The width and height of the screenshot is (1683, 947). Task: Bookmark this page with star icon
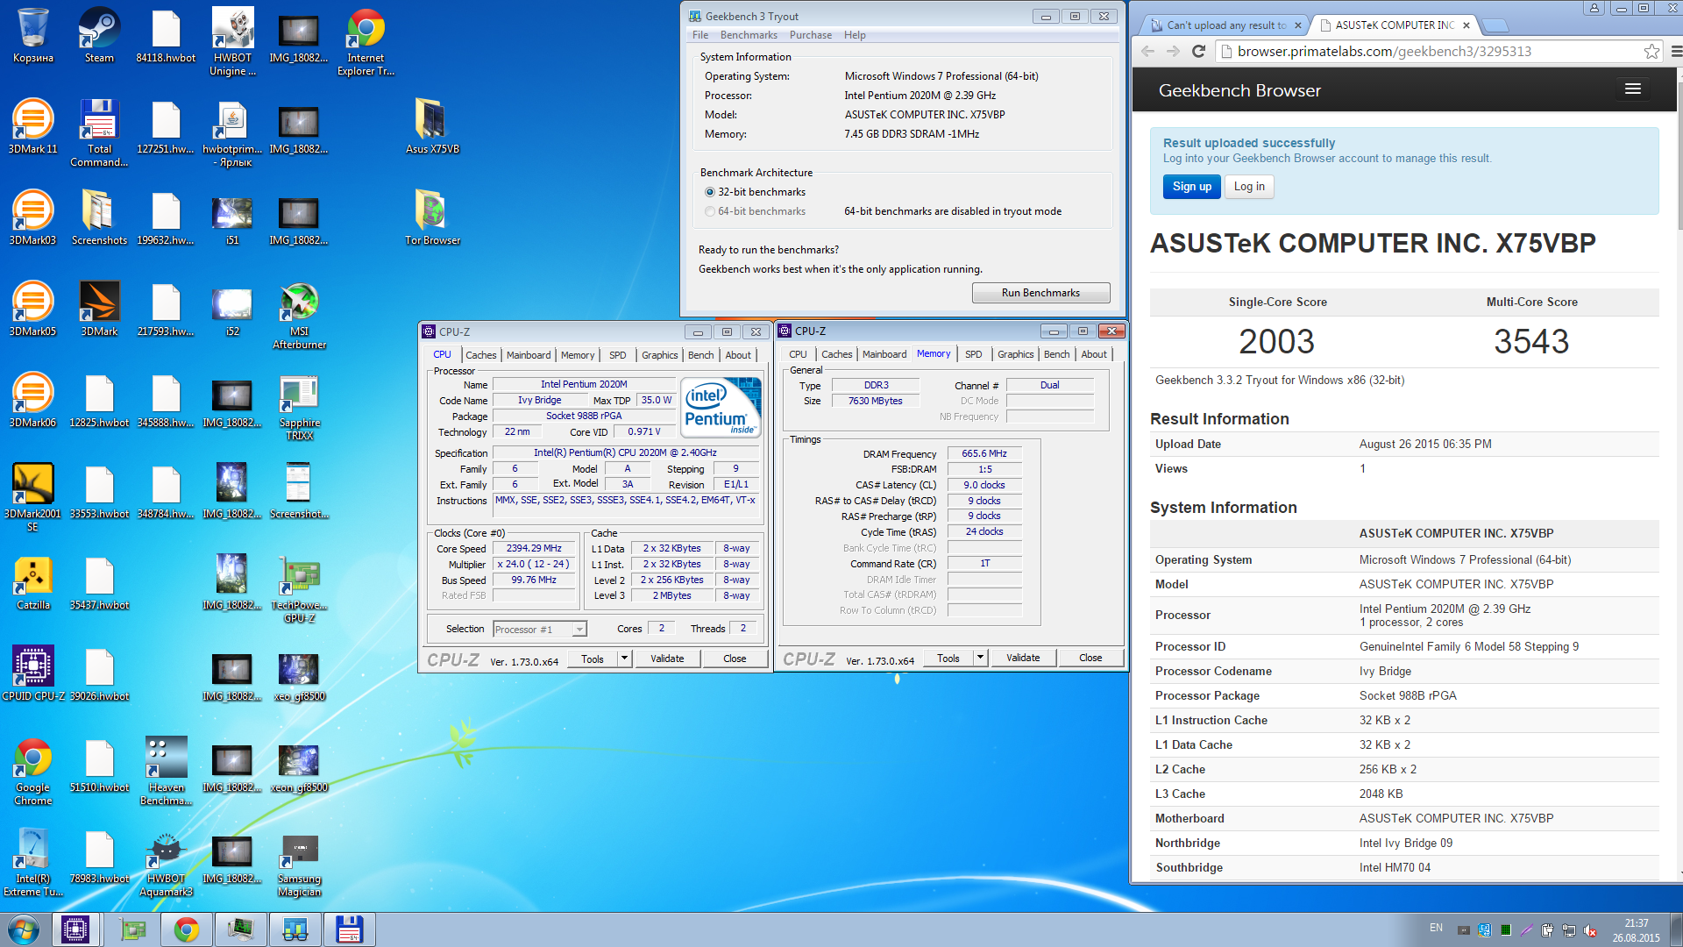[1651, 51]
